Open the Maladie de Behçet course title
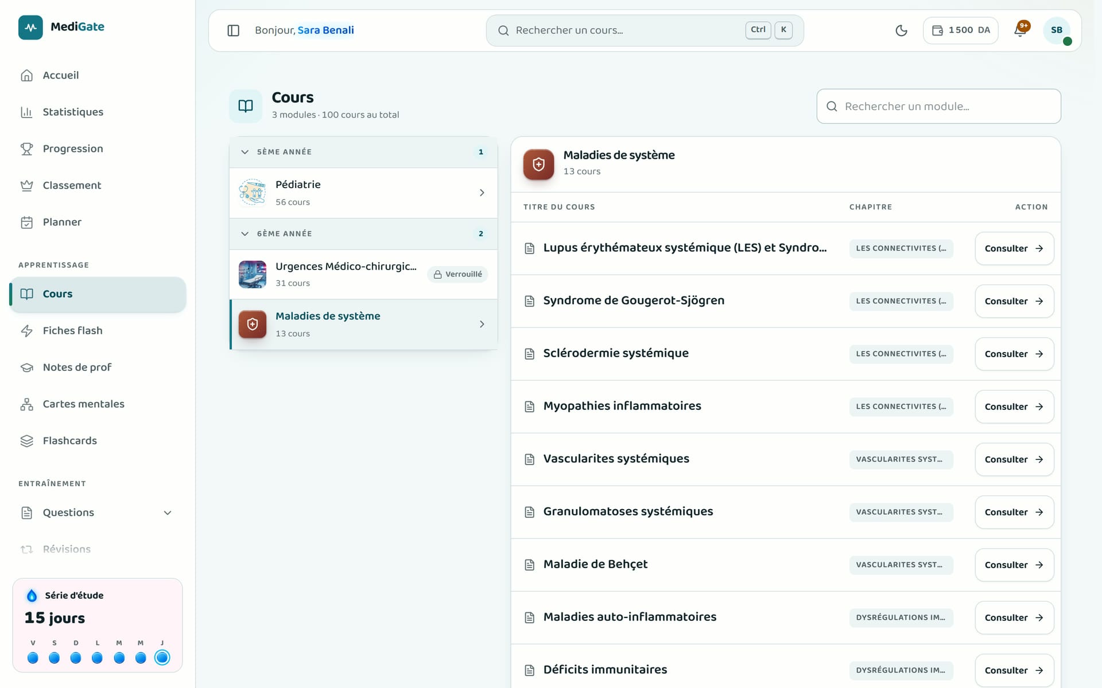 [x=595, y=564]
